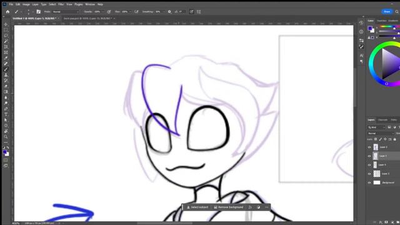Hide the Background layer
Screen dimensions: 400x225
[369, 182]
